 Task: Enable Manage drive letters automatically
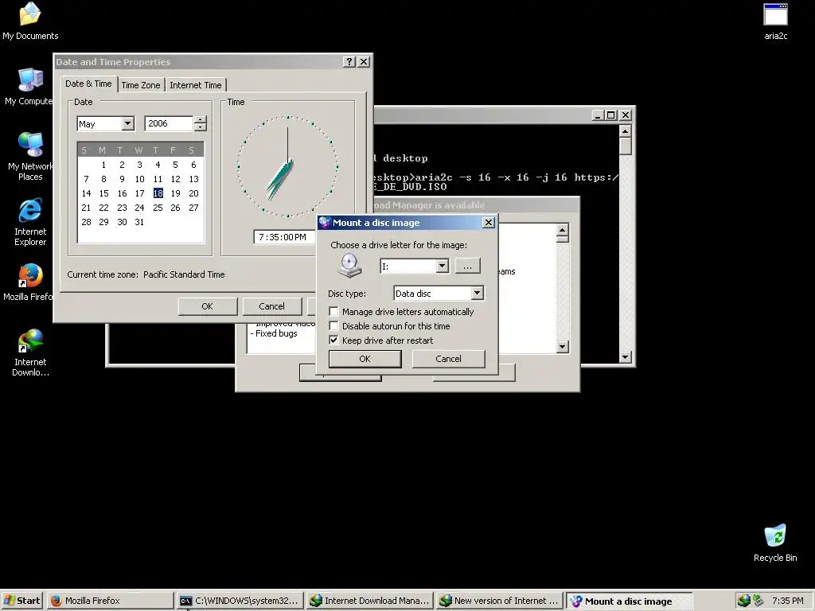tap(333, 312)
